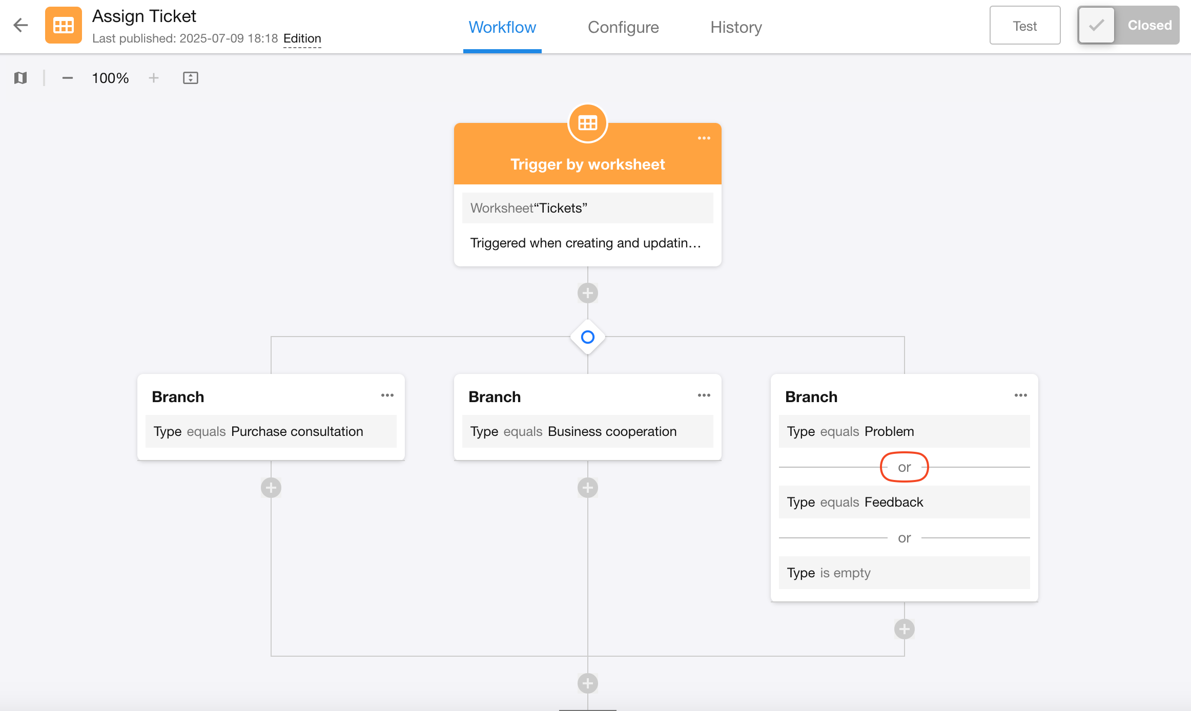Add node below the trigger card

588,293
